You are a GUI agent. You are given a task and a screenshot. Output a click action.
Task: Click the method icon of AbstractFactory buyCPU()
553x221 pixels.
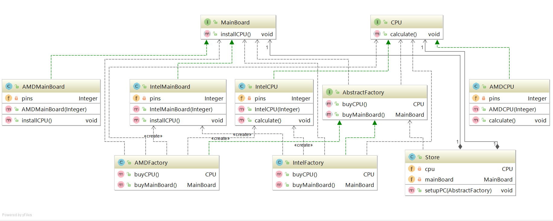coord(329,104)
